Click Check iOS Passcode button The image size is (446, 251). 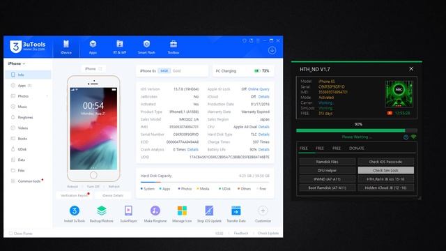tap(385, 162)
